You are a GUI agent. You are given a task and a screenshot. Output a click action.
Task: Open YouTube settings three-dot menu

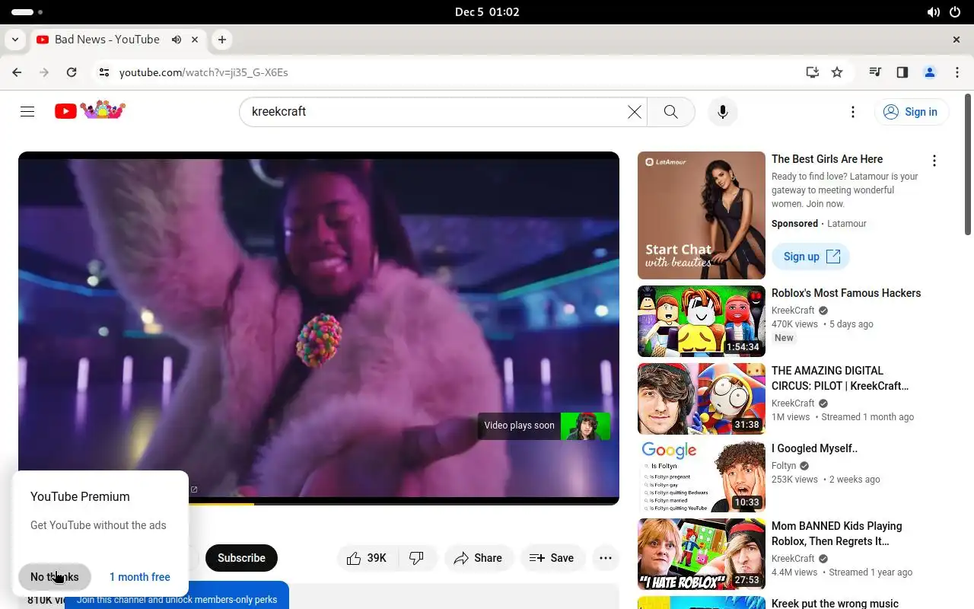[853, 112]
